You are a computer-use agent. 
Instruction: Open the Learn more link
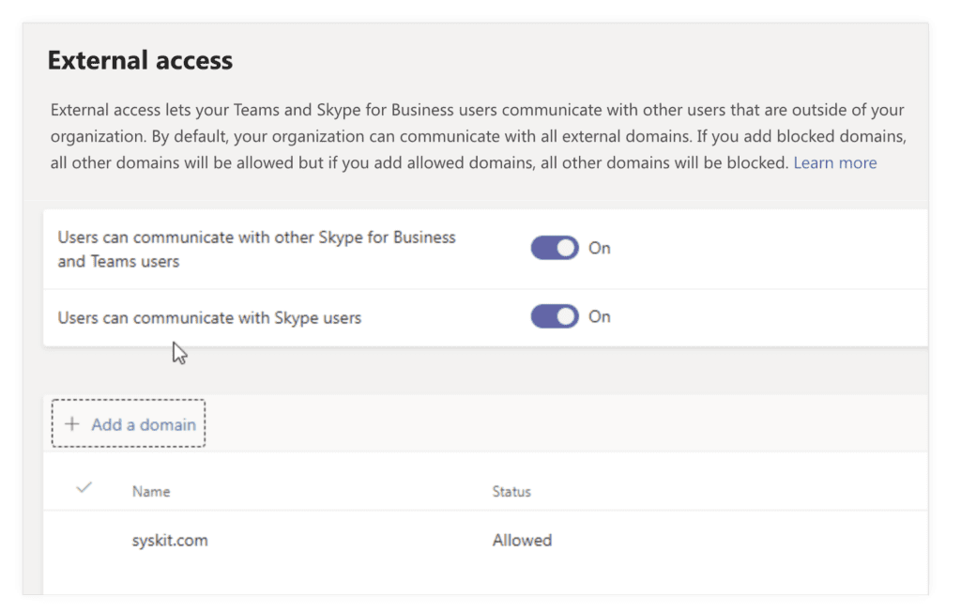click(x=834, y=162)
